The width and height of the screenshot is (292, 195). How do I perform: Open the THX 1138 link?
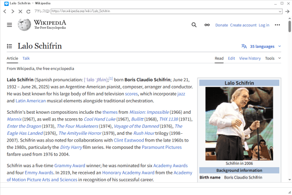click(x=169, y=119)
